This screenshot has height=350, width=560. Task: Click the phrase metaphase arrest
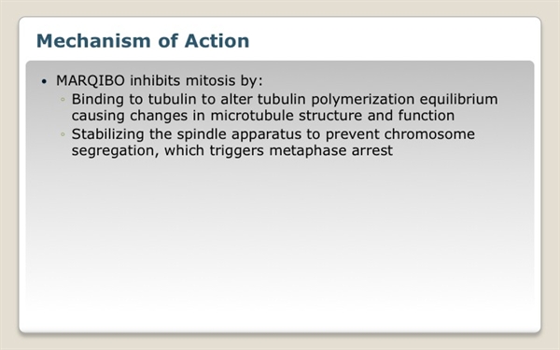(x=331, y=150)
